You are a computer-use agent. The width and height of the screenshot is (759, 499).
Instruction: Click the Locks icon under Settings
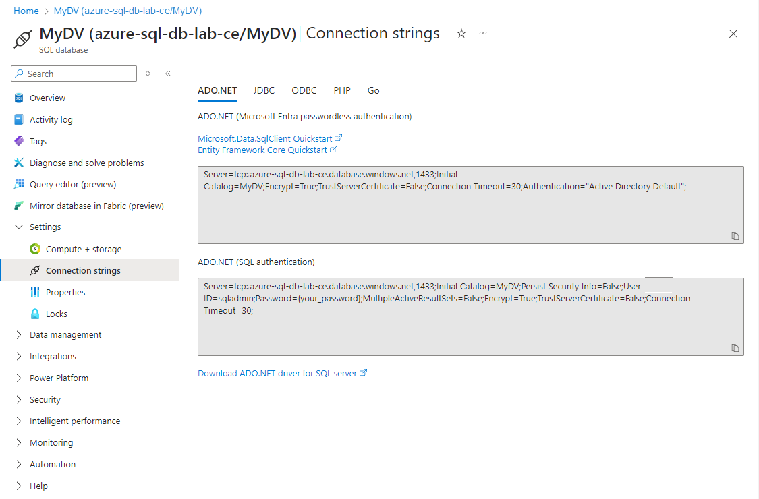point(34,313)
